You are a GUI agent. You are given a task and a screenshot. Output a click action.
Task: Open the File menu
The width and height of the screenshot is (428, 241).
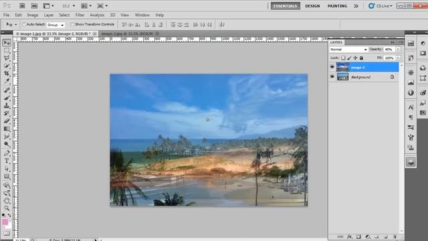[6, 15]
